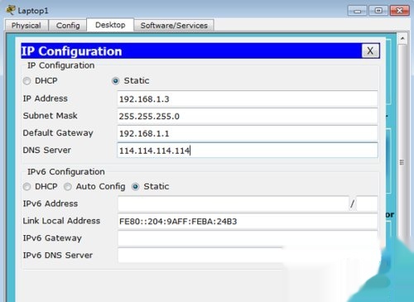Click the IPv6 prefix length box
The width and height of the screenshot is (414, 302).
coord(367,204)
